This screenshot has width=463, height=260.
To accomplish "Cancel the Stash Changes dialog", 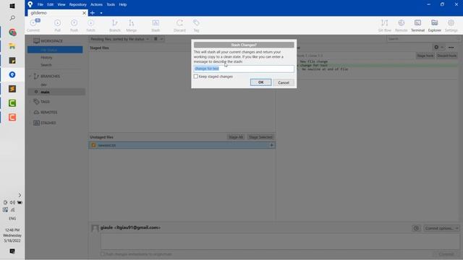I will tap(284, 82).
